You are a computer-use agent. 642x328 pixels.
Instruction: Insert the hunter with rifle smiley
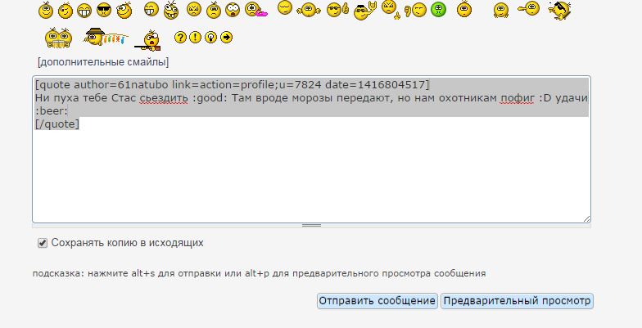click(x=148, y=38)
